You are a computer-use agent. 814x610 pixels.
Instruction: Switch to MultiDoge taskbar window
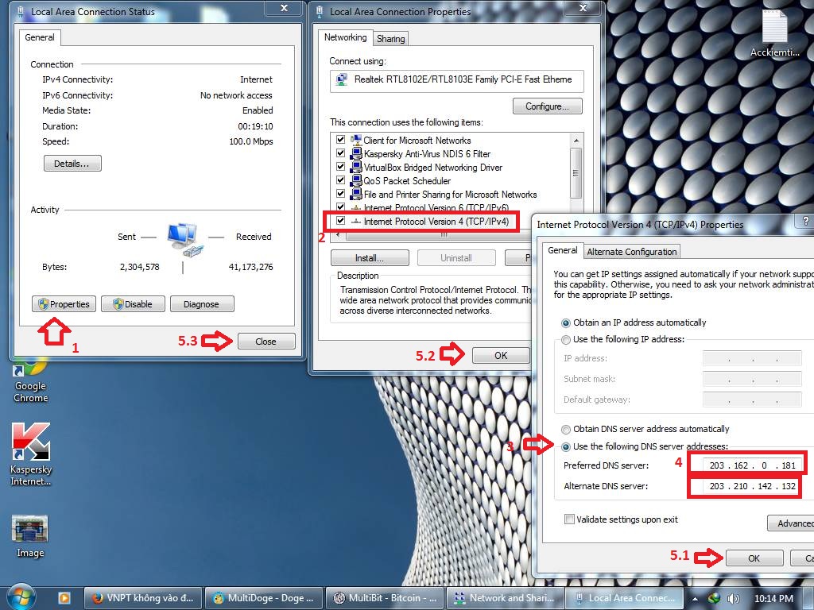click(264, 598)
